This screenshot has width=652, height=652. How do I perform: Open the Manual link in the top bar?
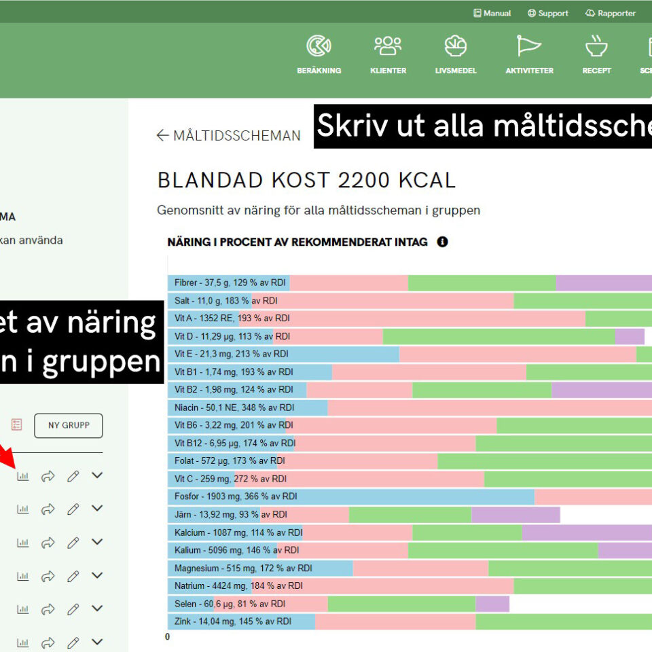click(492, 13)
